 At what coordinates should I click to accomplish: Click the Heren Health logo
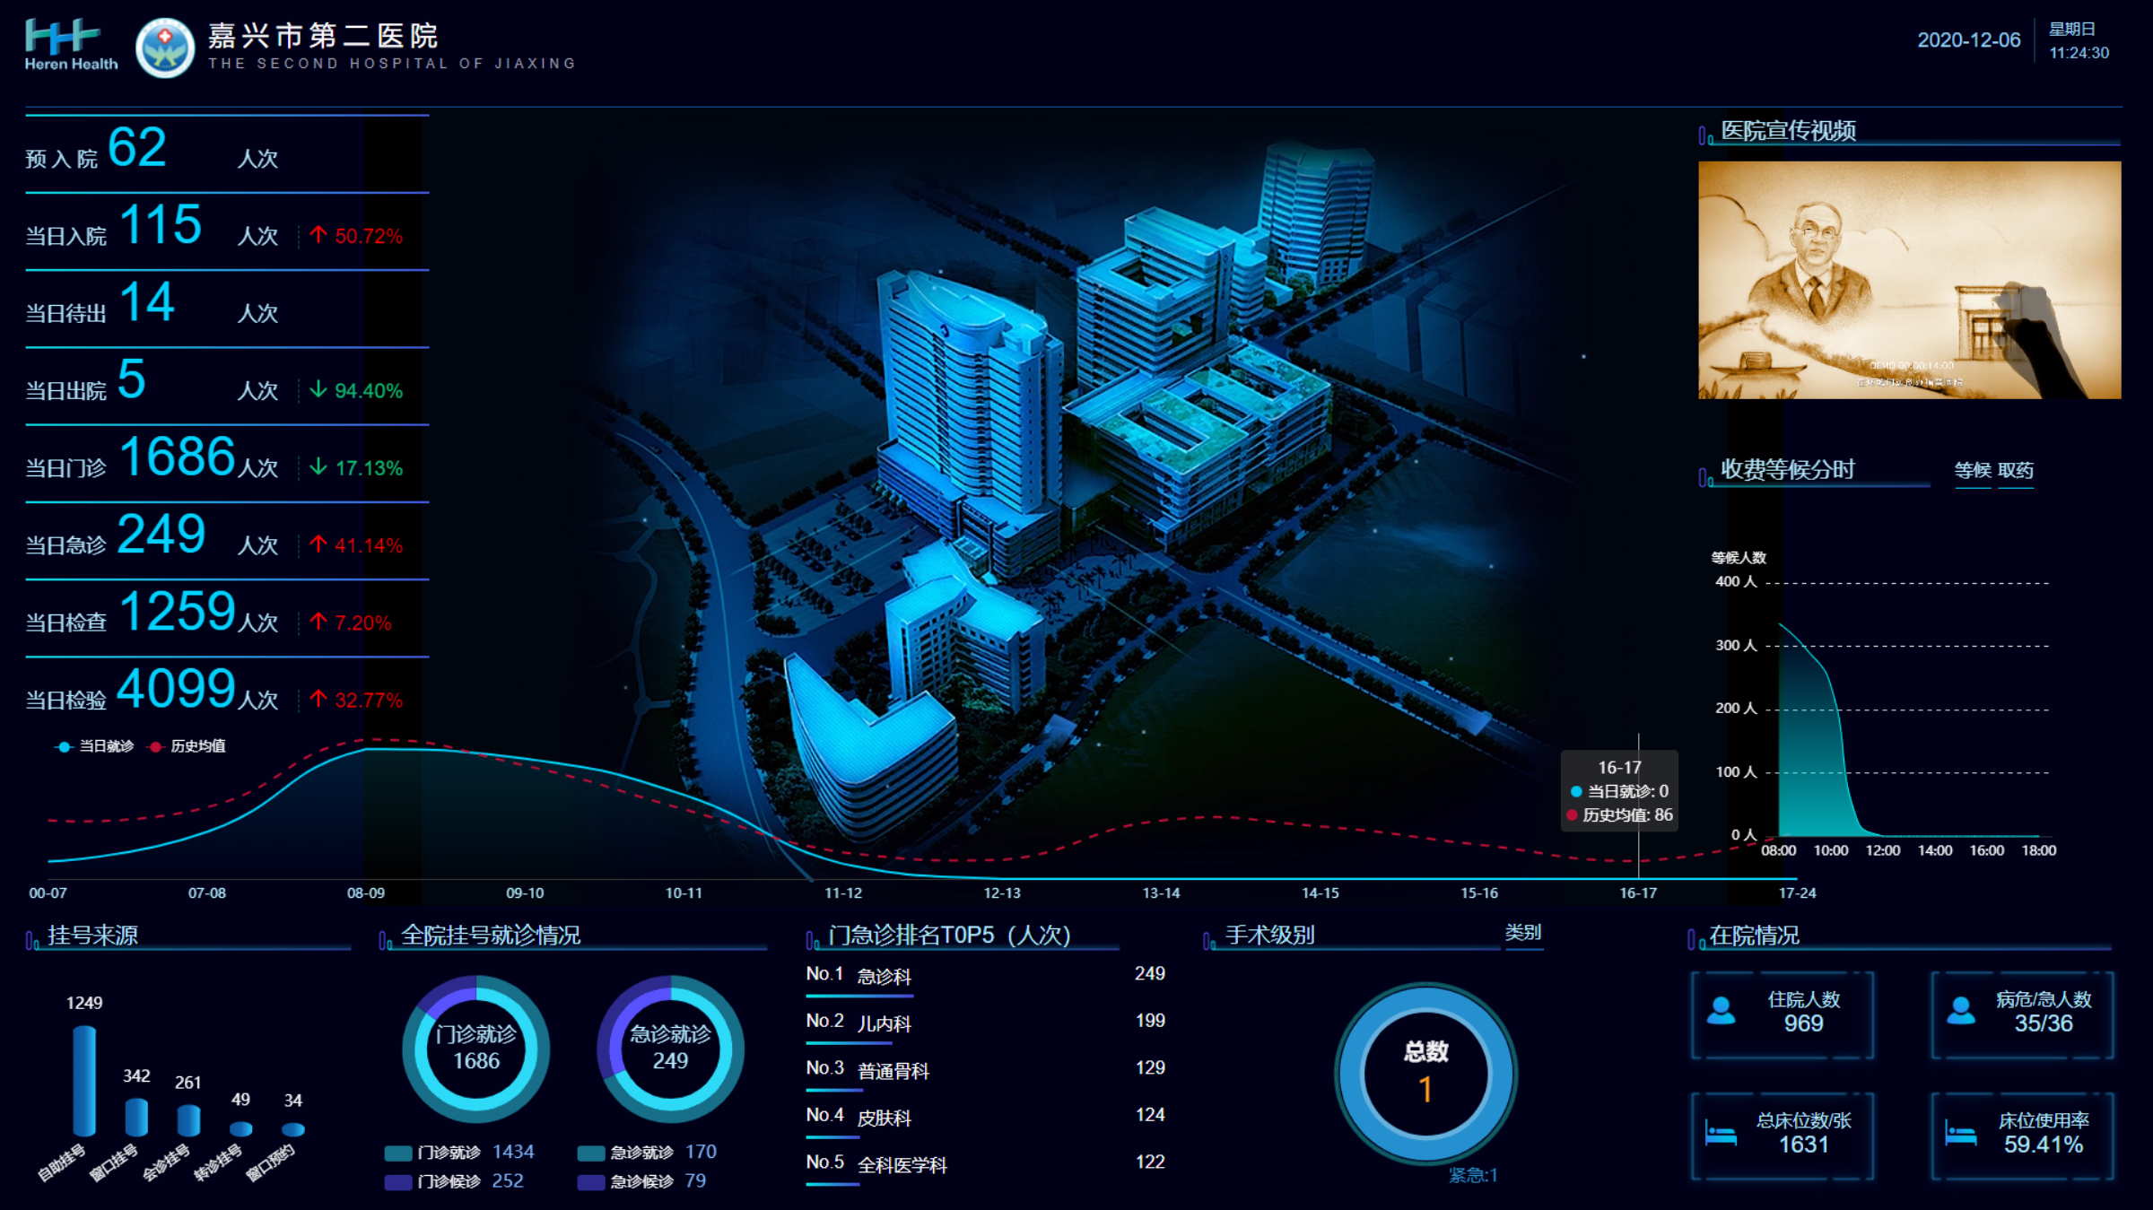coord(70,45)
